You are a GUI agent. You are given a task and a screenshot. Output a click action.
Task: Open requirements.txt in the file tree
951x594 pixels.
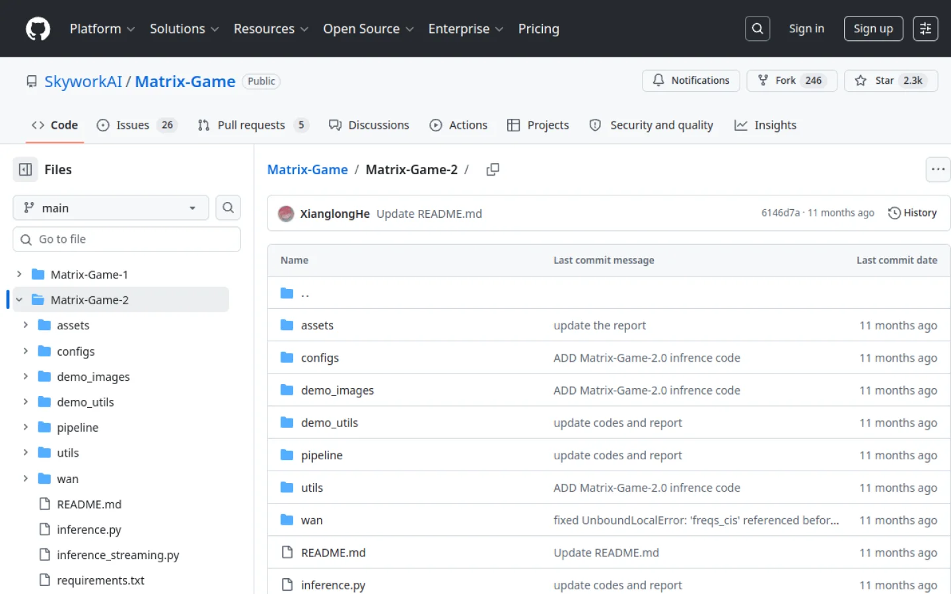coord(100,580)
